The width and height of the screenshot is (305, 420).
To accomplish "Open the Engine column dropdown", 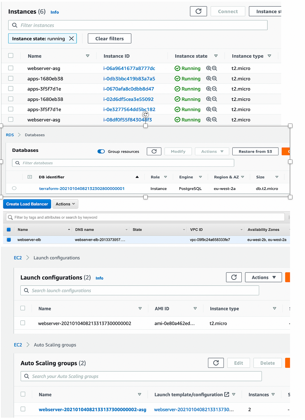I will click(x=201, y=177).
